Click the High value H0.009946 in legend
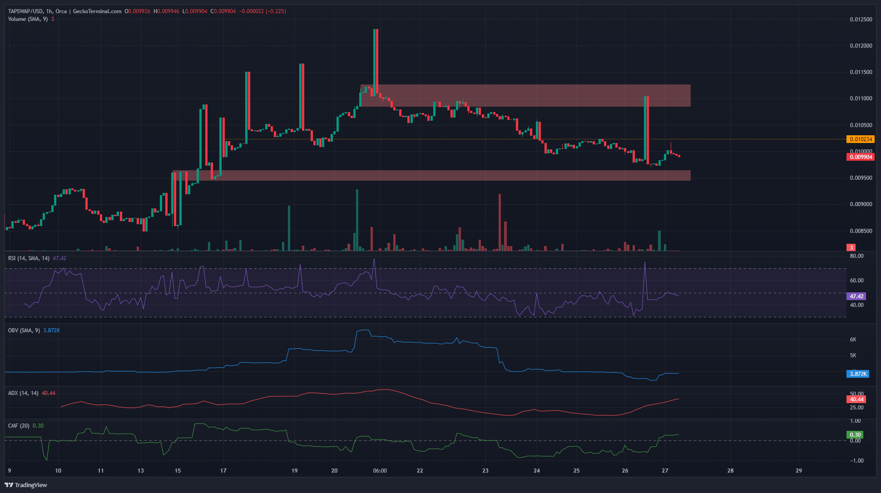 [x=167, y=11]
